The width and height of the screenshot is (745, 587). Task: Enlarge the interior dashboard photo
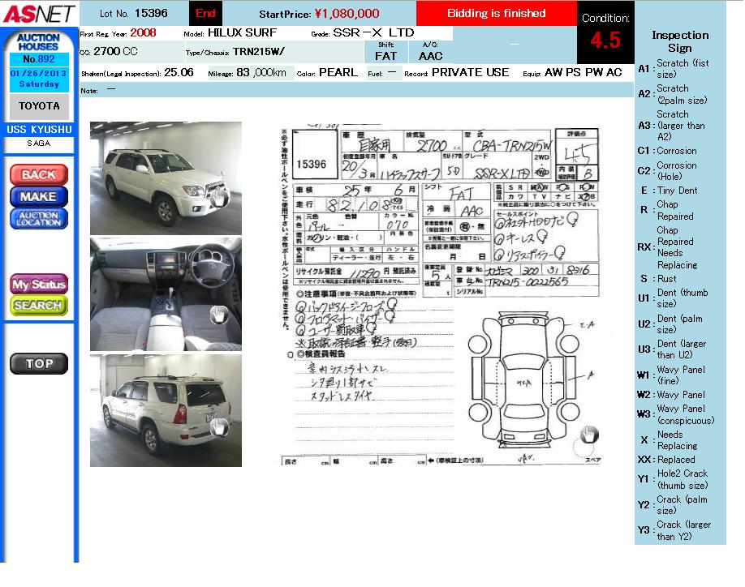point(166,293)
